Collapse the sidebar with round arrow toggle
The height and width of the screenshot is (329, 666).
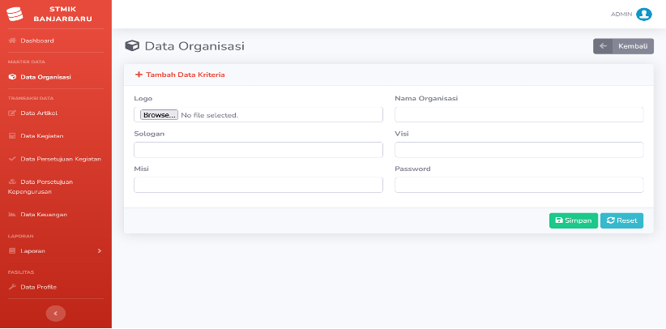[56, 314]
